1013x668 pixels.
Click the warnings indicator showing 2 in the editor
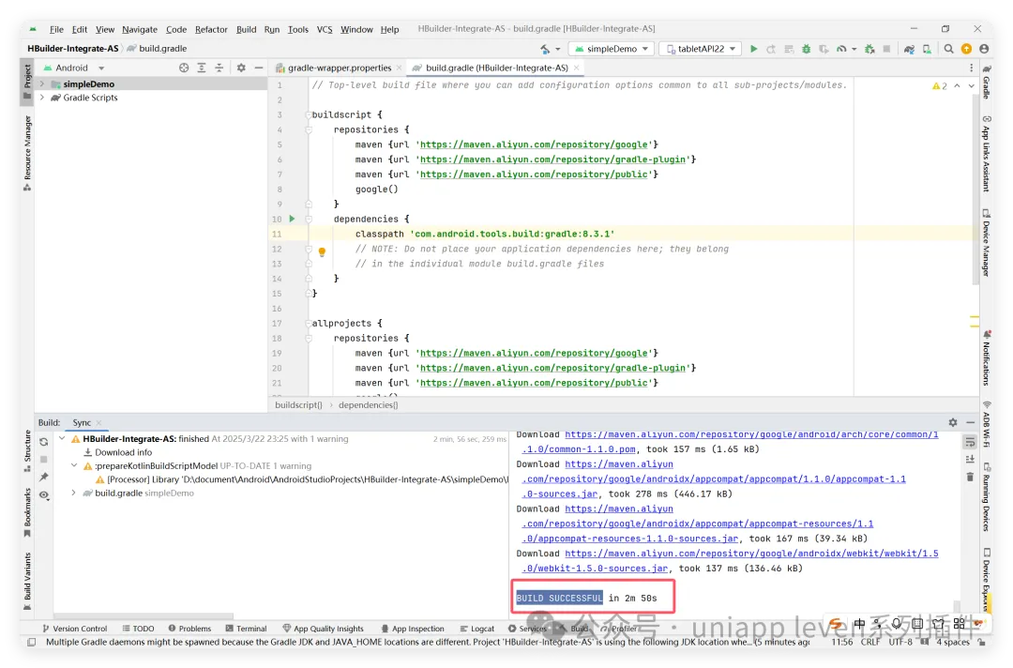coord(940,86)
